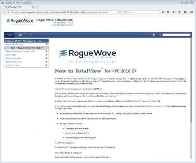
Task: Click the Pocket icon in Firefox toolbar
Action: click(x=185, y=12)
